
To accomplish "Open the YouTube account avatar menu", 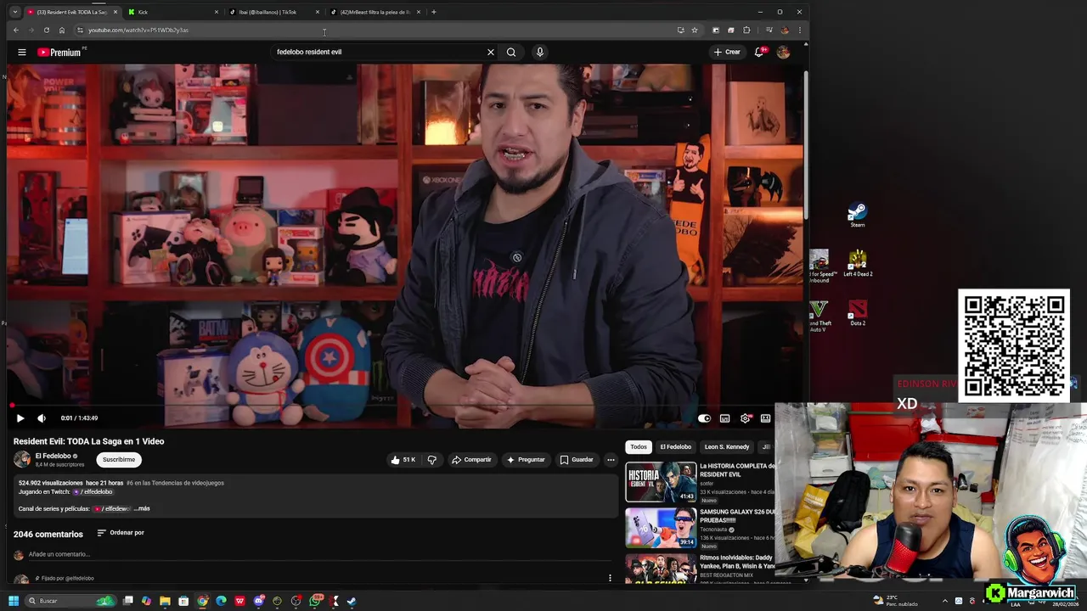I will (783, 52).
